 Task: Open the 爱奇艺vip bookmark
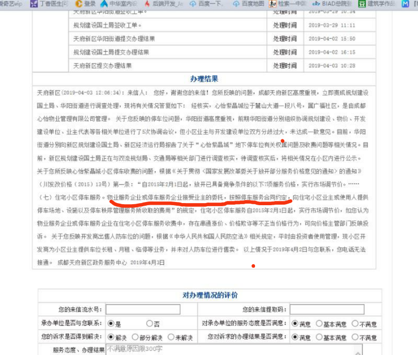click(x=10, y=4)
